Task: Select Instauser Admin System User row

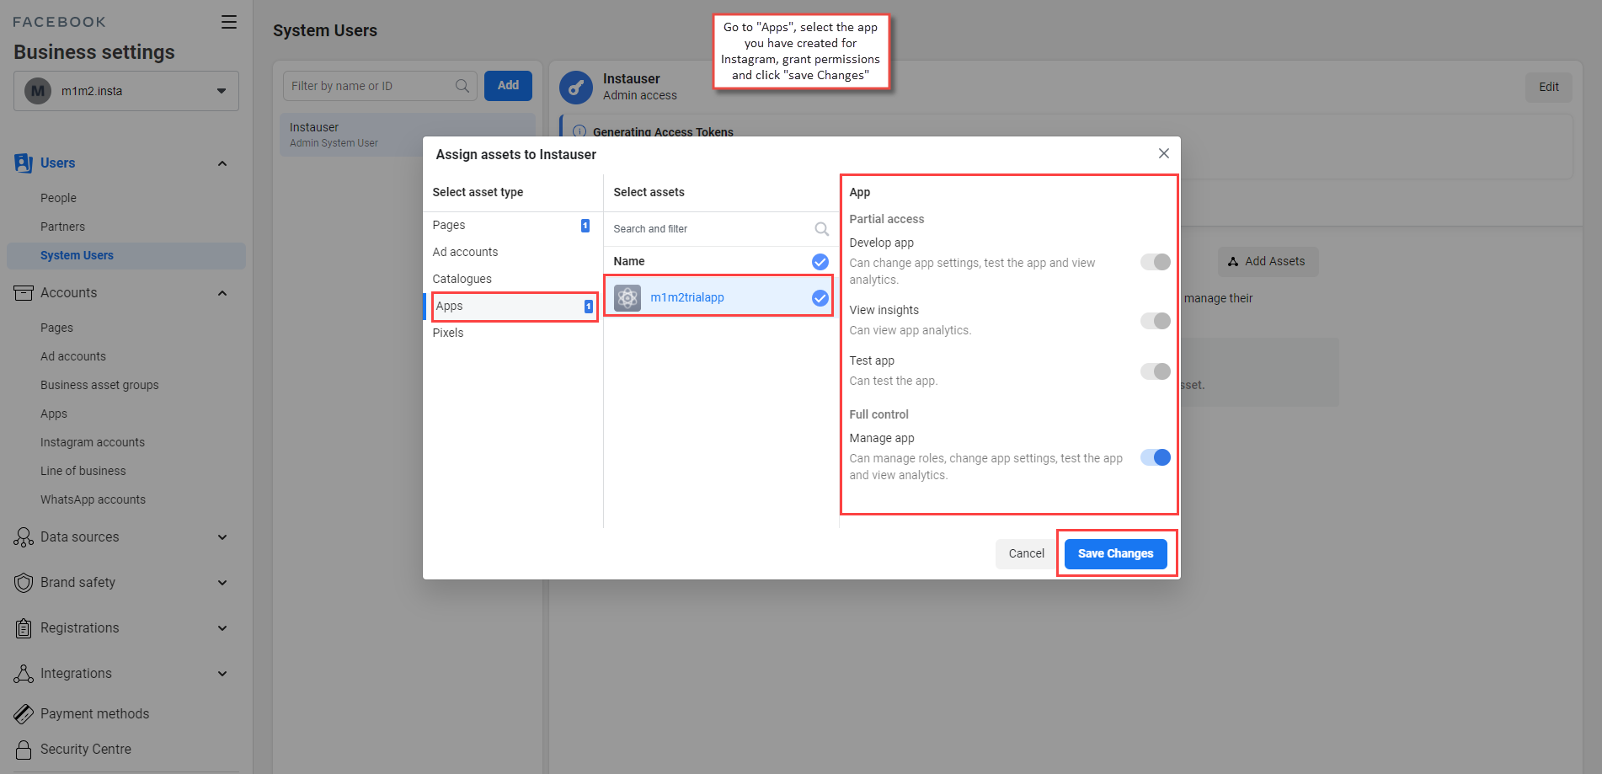Action: tap(408, 135)
